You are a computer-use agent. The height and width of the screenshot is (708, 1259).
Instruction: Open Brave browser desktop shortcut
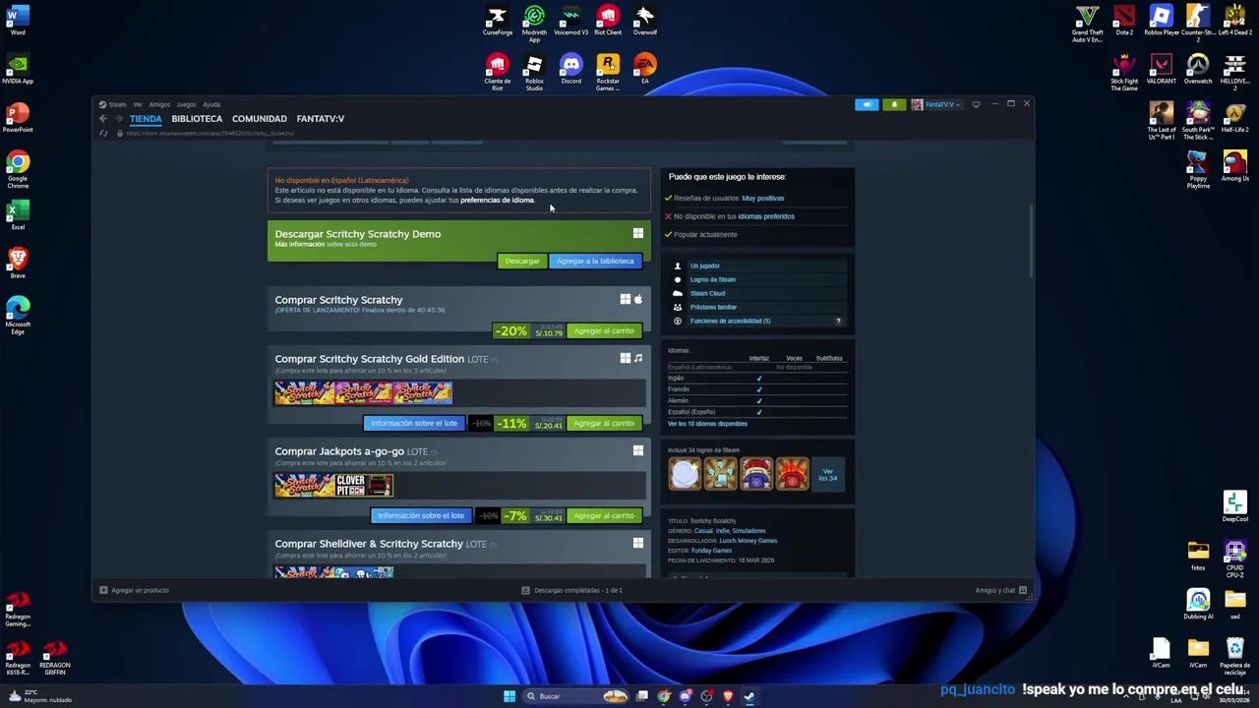tap(18, 263)
